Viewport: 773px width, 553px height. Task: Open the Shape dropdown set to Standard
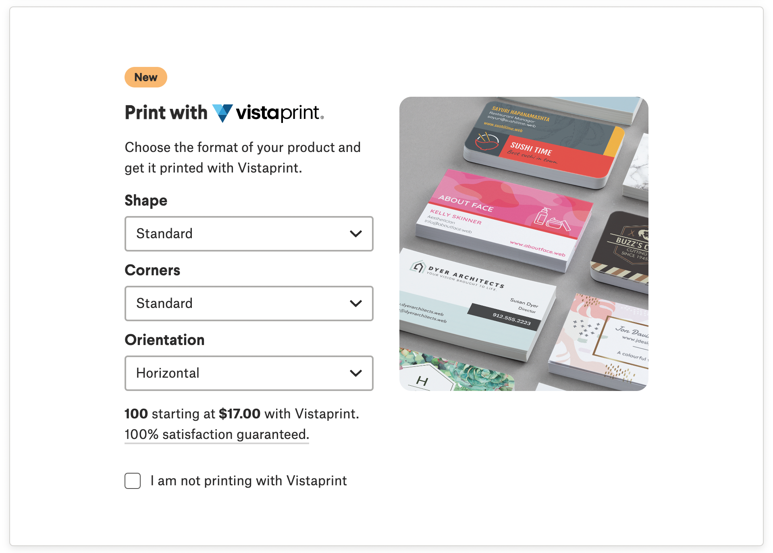click(x=249, y=234)
